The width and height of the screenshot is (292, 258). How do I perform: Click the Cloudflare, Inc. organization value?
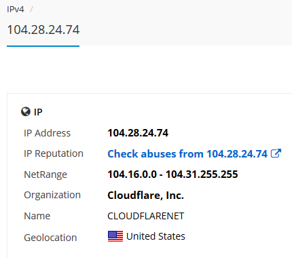click(145, 196)
